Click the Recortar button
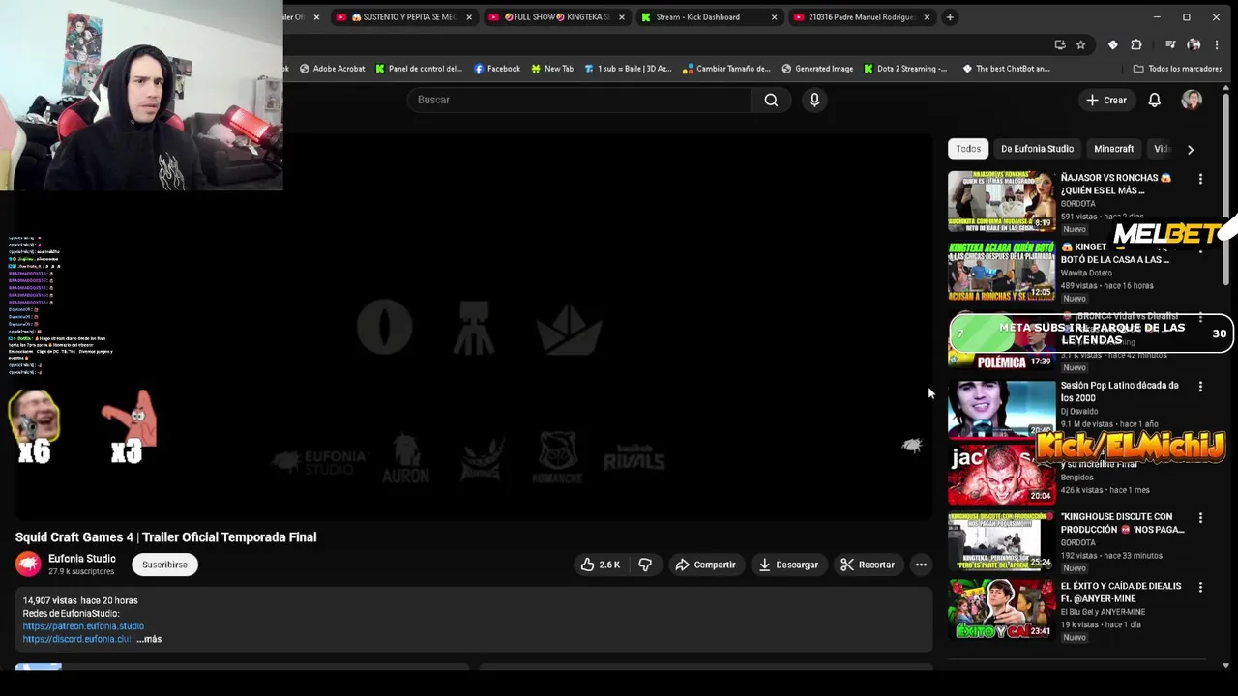This screenshot has height=696, width=1238. tap(867, 565)
